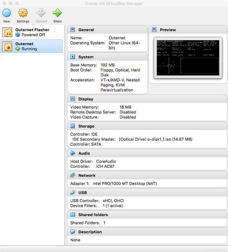Click the Audio section speaker icon
Viewport: 228px width, 252px height.
coord(73,153)
